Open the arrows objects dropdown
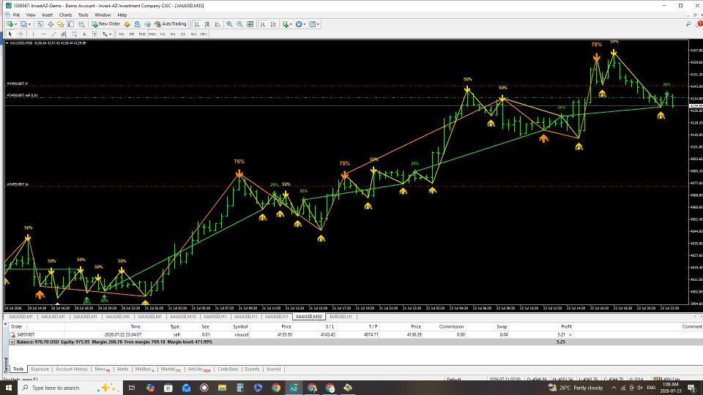The width and height of the screenshot is (703, 395). (x=107, y=34)
